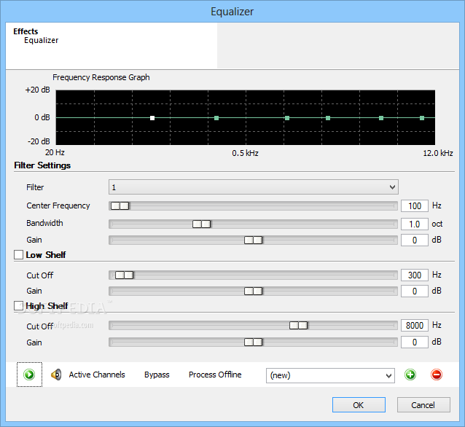The width and height of the screenshot is (465, 427).
Task: Click the Active Channels option
Action: (97, 375)
